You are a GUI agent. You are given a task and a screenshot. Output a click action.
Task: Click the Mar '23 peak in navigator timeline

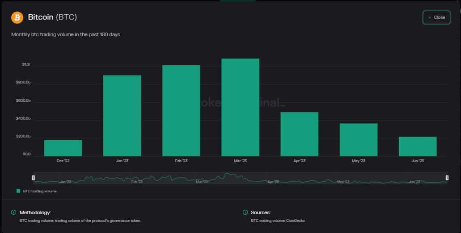[227, 175]
